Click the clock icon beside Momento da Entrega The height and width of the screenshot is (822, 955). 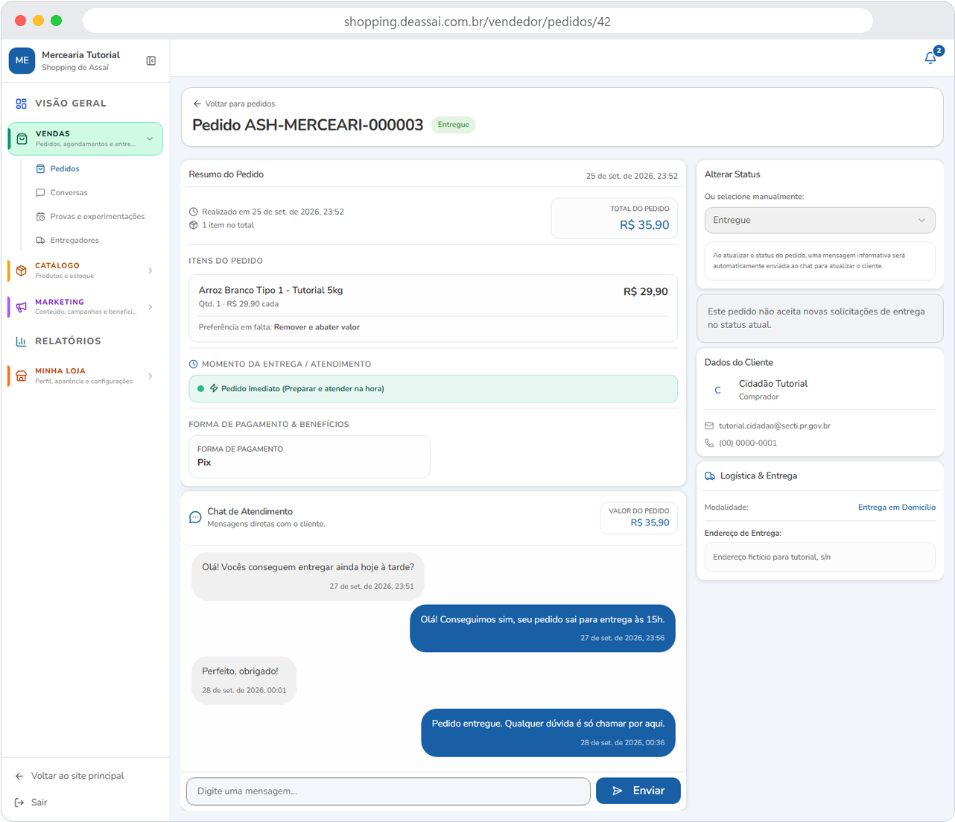coord(194,364)
